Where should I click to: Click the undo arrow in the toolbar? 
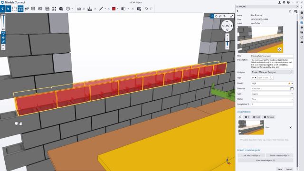(146, 9)
